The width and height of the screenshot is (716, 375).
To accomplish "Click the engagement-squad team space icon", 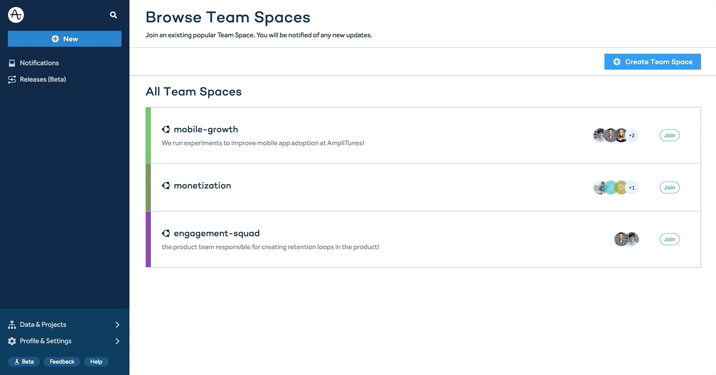I will [x=166, y=233].
